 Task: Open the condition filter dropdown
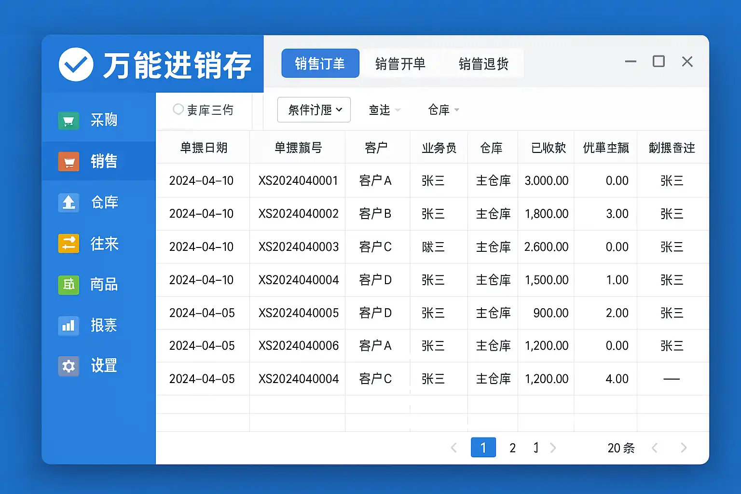tap(314, 110)
